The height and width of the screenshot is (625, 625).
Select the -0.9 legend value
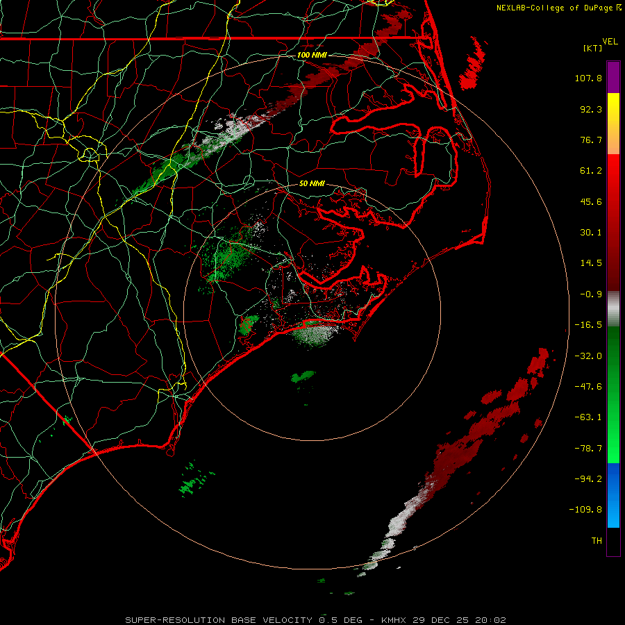pos(591,294)
